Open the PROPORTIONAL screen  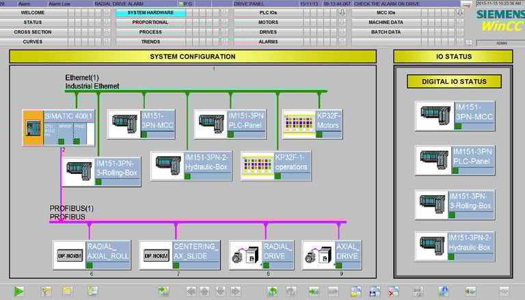tap(150, 22)
